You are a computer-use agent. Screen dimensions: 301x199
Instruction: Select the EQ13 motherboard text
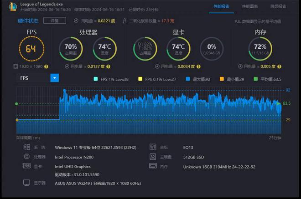point(188,148)
